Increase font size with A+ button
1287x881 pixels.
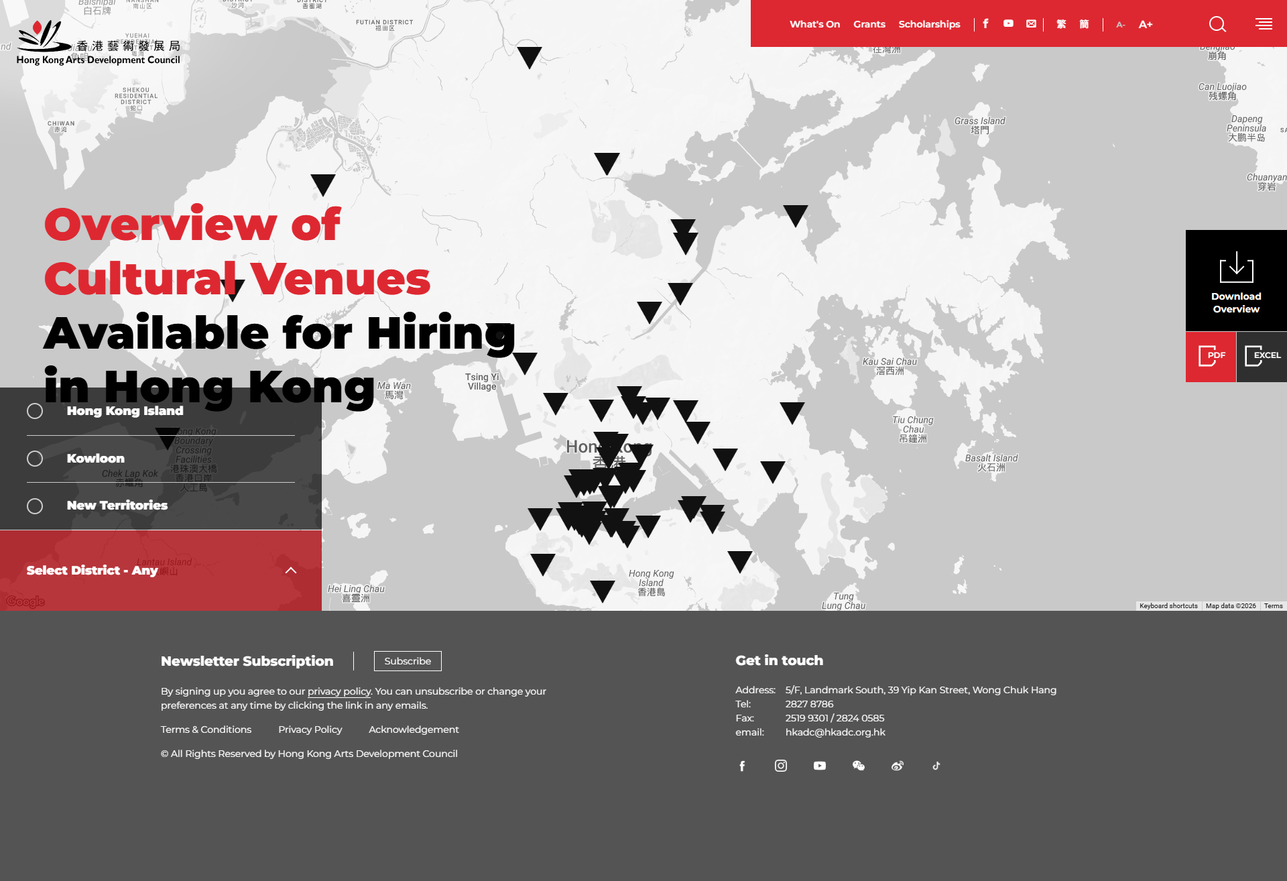1146,24
